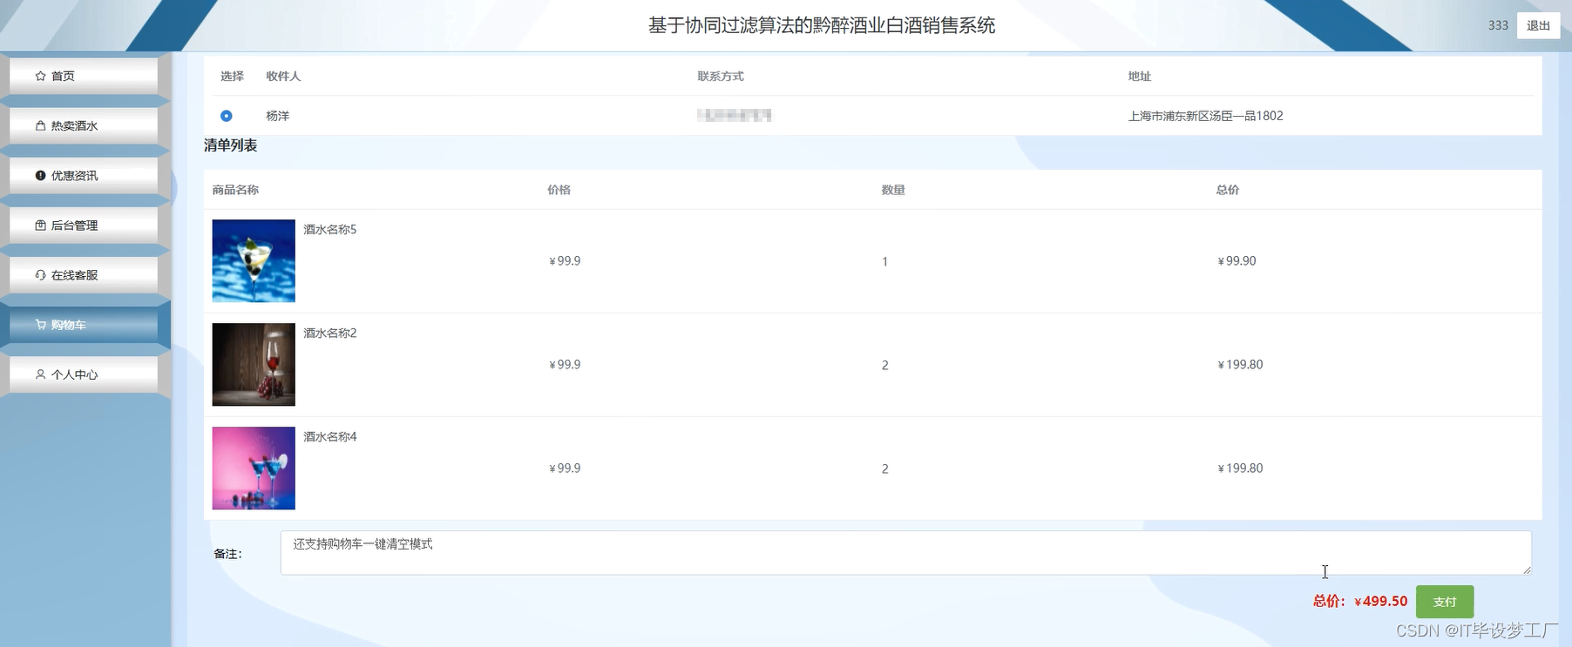
Task: Click the product name 酒水名称5
Action: point(330,230)
